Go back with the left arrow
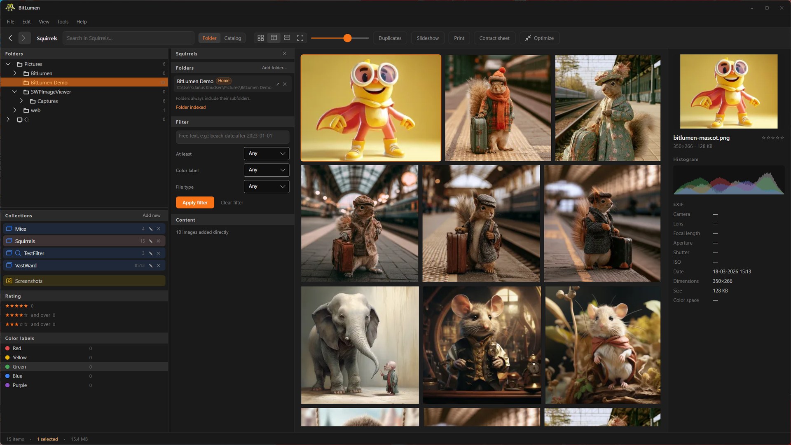Viewport: 791px width, 445px height. (x=10, y=38)
